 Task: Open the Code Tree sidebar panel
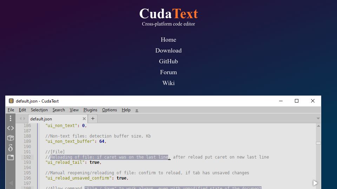(10, 128)
